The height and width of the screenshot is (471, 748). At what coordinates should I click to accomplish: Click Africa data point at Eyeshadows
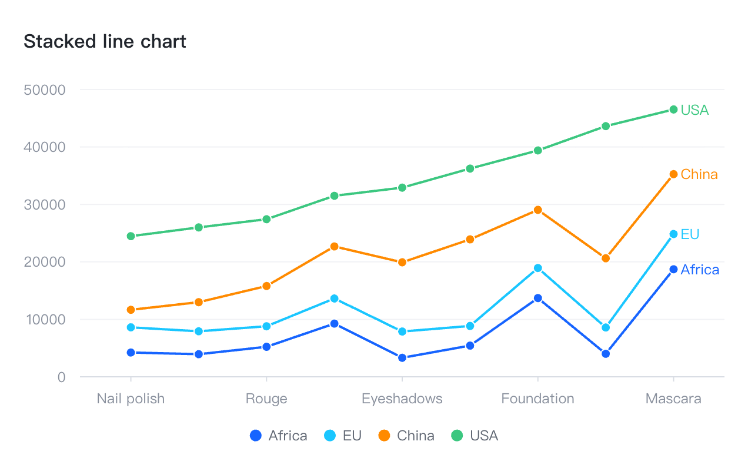click(x=402, y=358)
